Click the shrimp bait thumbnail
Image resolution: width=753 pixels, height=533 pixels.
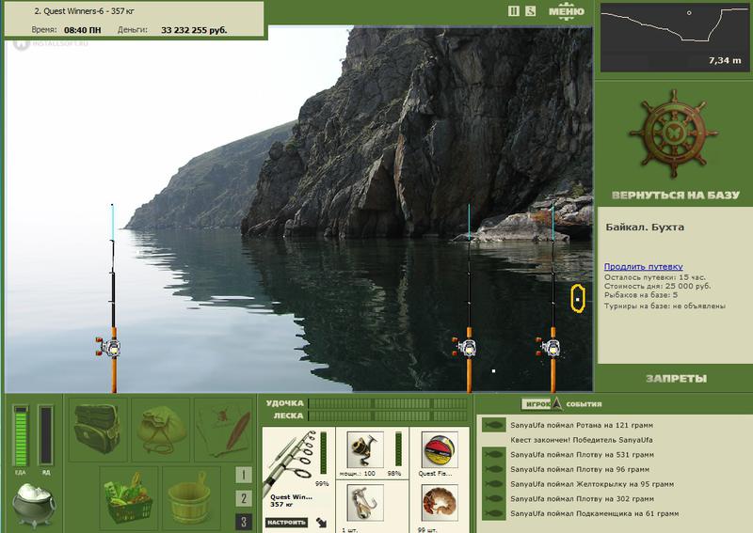[440, 503]
